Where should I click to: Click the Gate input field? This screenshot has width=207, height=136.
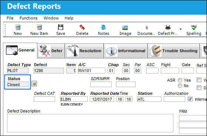(188, 71)
